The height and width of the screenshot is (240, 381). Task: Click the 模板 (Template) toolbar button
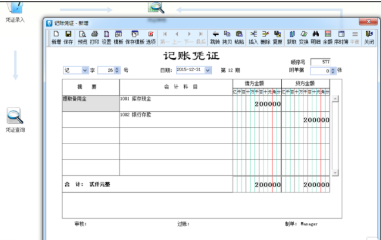tap(119, 38)
